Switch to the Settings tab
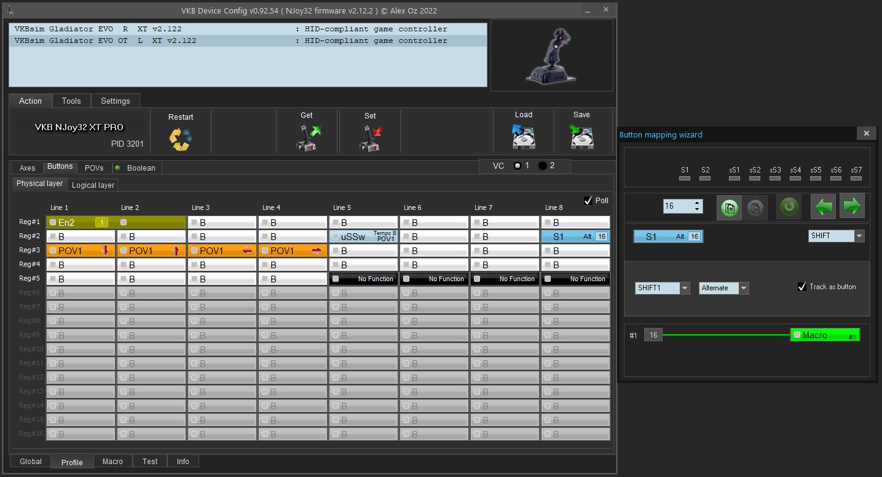 pyautogui.click(x=116, y=101)
